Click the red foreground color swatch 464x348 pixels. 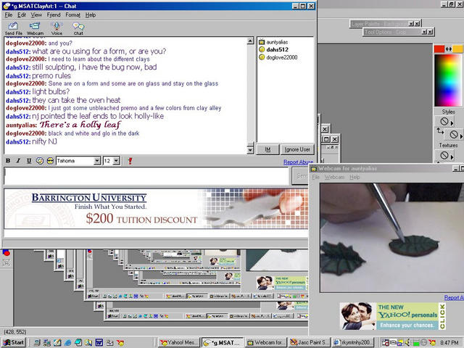[x=439, y=49]
